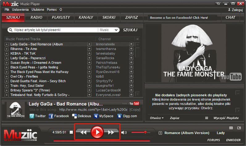Click the share URL field
The width and height of the screenshot is (246, 146).
pyautogui.click(x=93, y=110)
